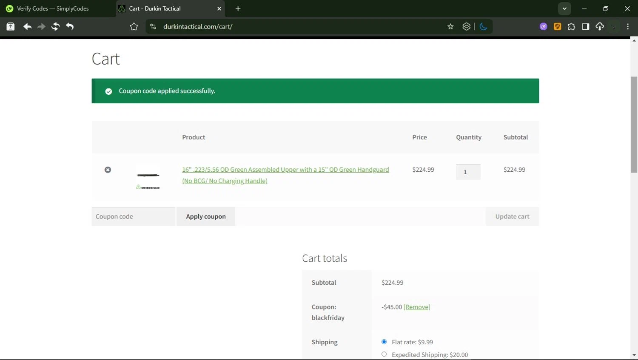The height and width of the screenshot is (360, 638).
Task: Click the page vertical scrollbar thumb
Action: 634,125
